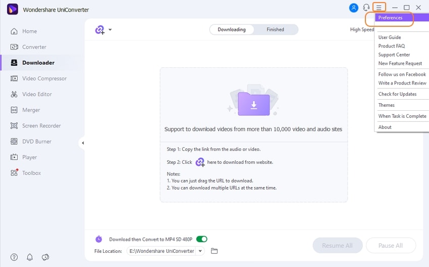Toggle the Download then Convert switch off
The width and height of the screenshot is (429, 267).
click(202, 239)
